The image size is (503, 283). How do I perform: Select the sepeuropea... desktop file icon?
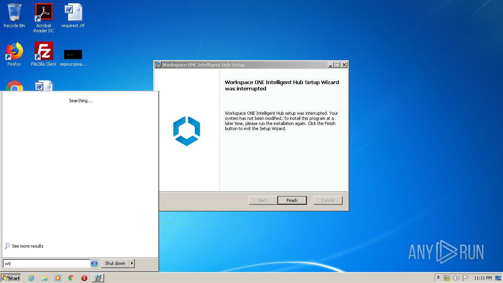coord(73,57)
